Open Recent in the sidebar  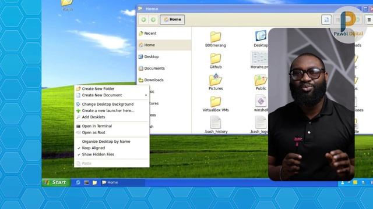[x=164, y=34]
